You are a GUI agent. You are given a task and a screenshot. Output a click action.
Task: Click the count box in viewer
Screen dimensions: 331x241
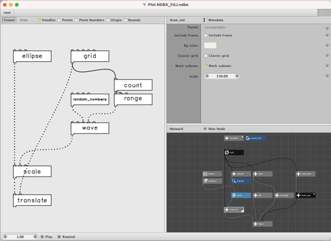point(133,85)
